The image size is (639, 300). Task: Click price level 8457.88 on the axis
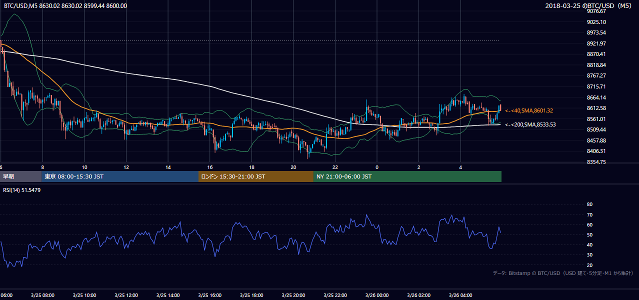(x=596, y=140)
